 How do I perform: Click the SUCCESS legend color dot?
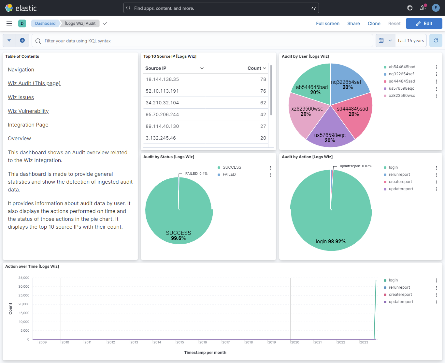click(219, 167)
